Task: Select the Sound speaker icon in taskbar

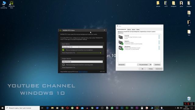Action: pyautogui.click(x=162, y=108)
